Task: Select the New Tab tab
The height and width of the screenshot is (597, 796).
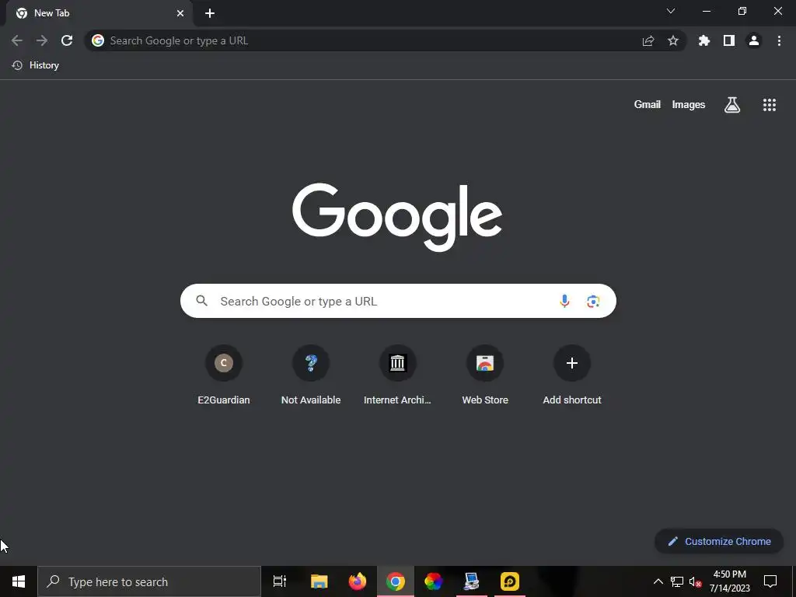Action: [99, 14]
